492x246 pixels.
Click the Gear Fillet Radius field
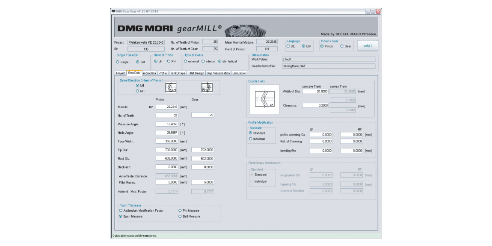coord(203,182)
